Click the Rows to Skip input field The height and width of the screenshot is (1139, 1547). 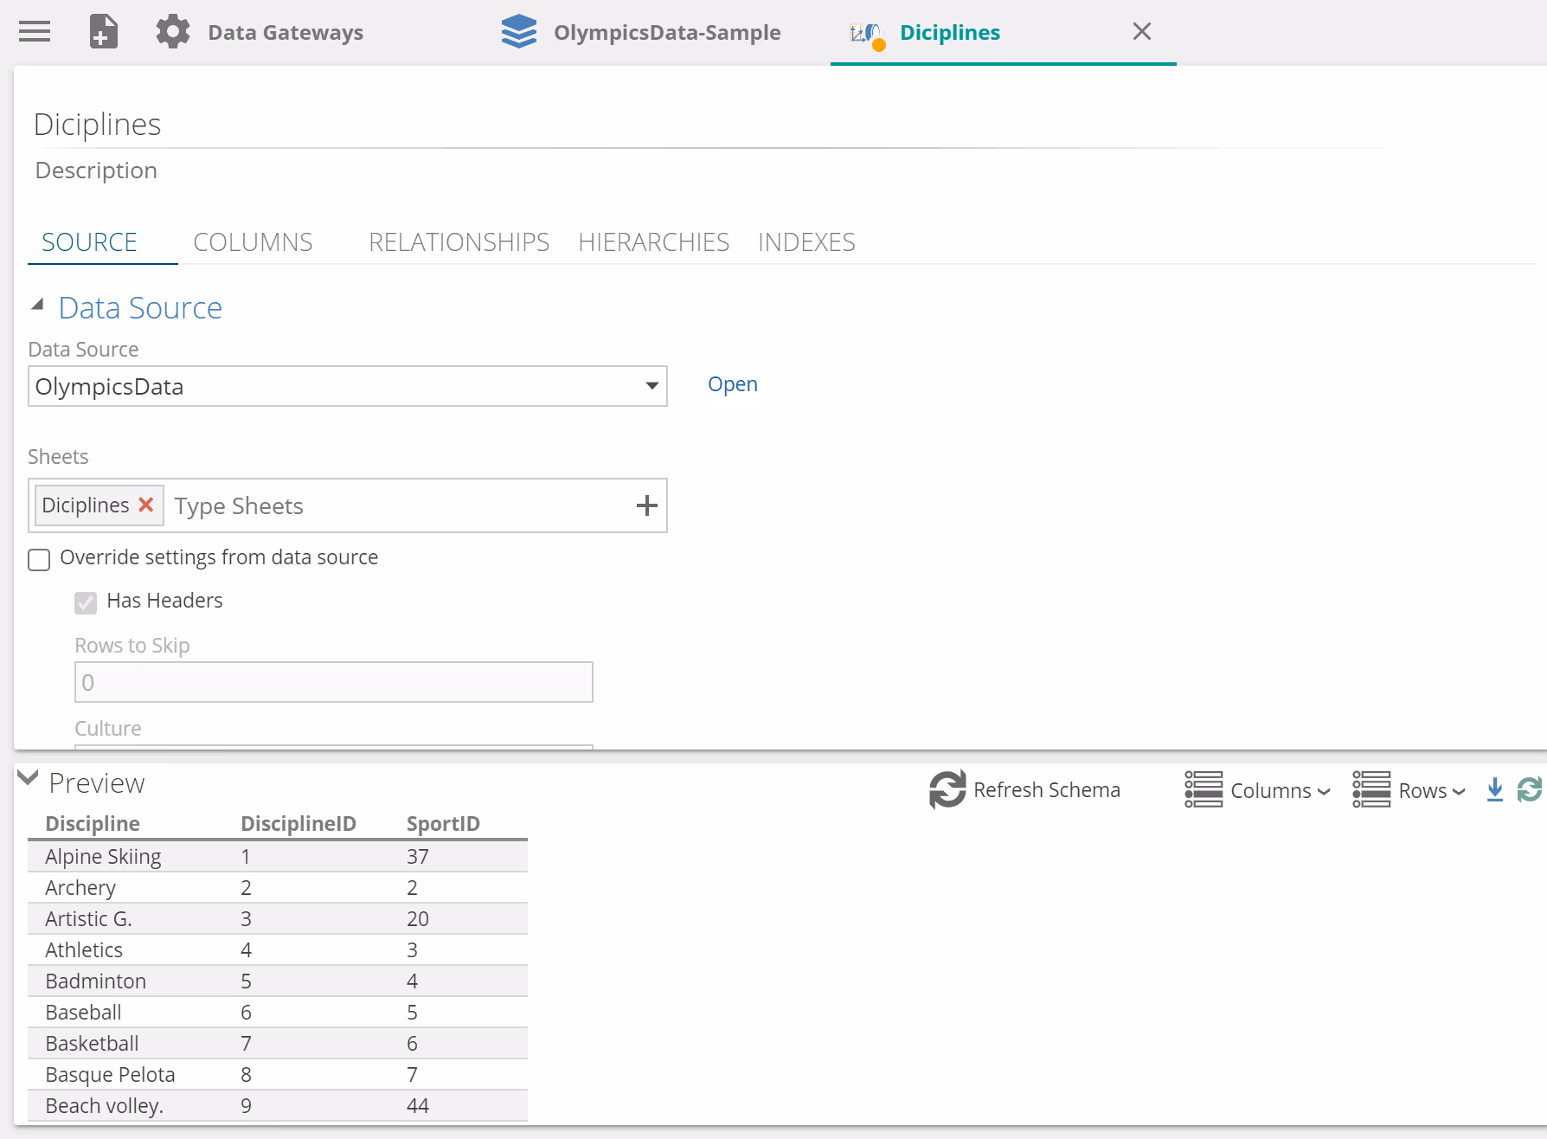coord(333,682)
